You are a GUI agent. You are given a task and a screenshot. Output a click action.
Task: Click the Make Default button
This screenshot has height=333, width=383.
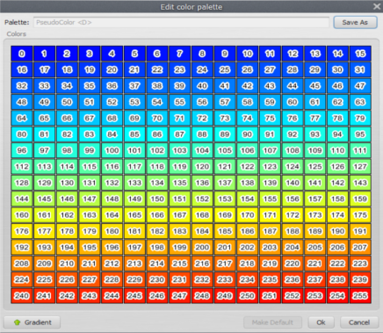click(272, 322)
